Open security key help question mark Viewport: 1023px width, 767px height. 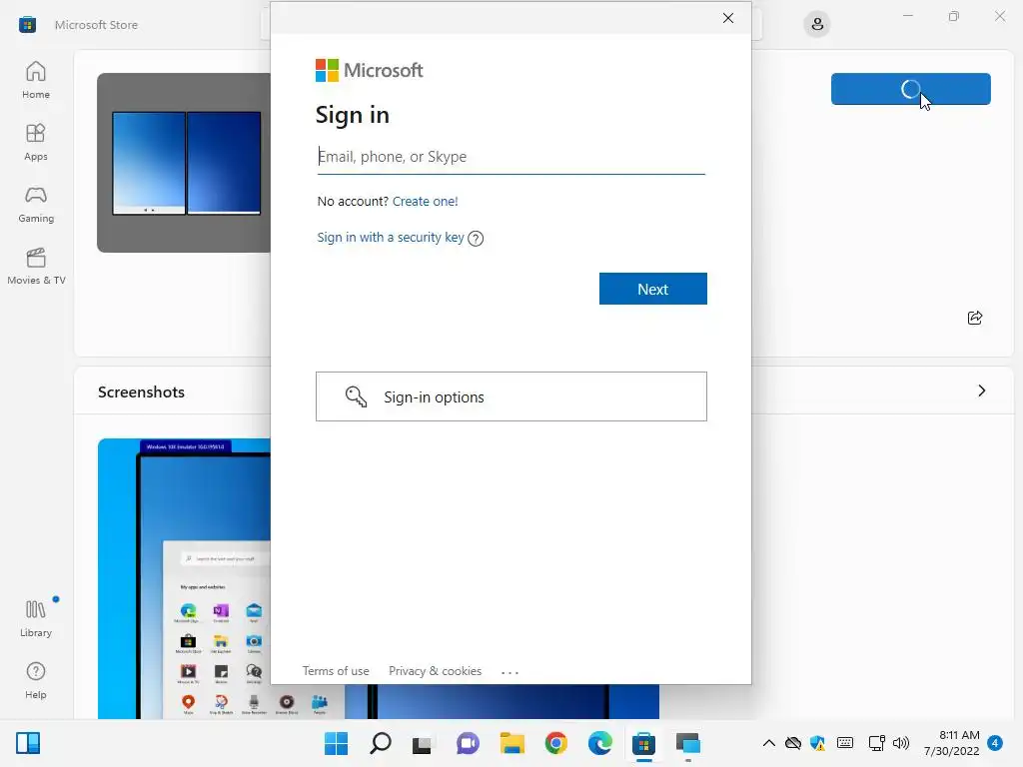click(476, 238)
